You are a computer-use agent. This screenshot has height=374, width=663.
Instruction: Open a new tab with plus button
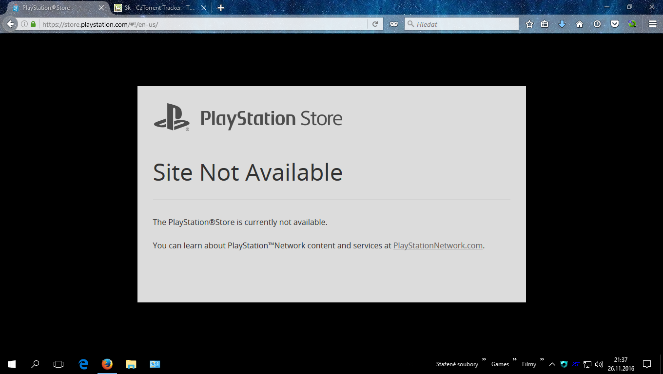pyautogui.click(x=221, y=8)
